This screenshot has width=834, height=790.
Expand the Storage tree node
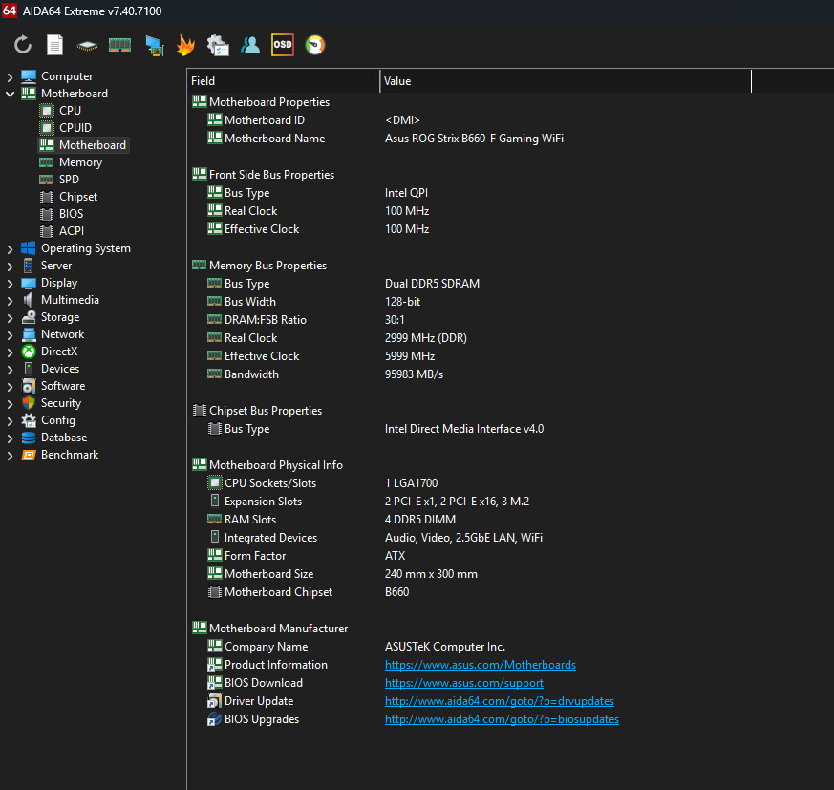pyautogui.click(x=11, y=317)
